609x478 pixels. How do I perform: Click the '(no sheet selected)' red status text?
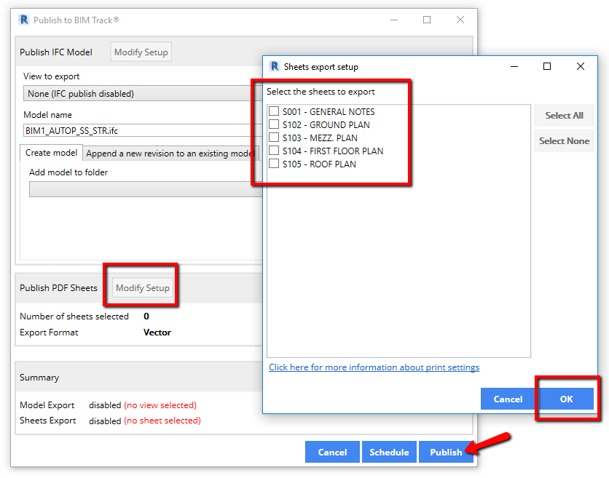(x=162, y=421)
